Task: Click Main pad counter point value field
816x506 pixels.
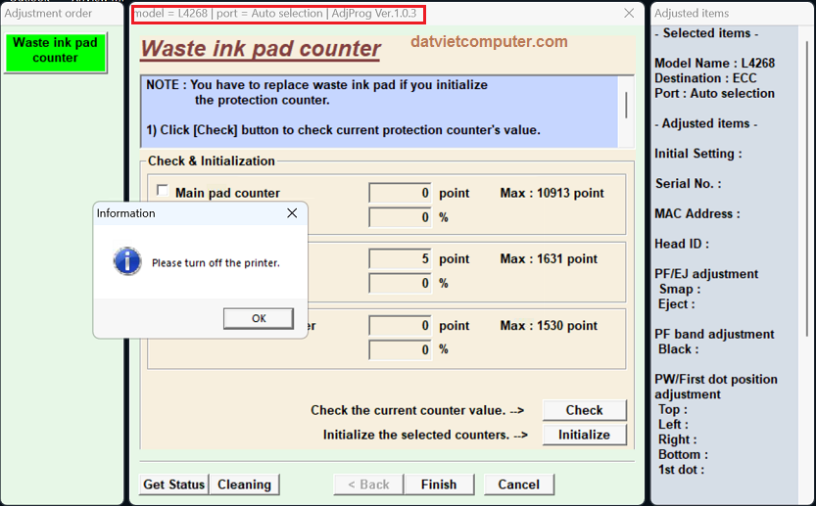Action: pyautogui.click(x=400, y=193)
